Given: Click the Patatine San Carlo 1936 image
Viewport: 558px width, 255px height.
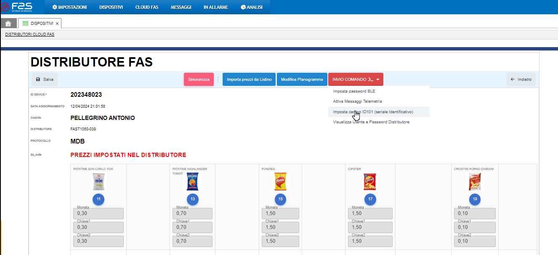Looking at the screenshot, I should coord(98,182).
